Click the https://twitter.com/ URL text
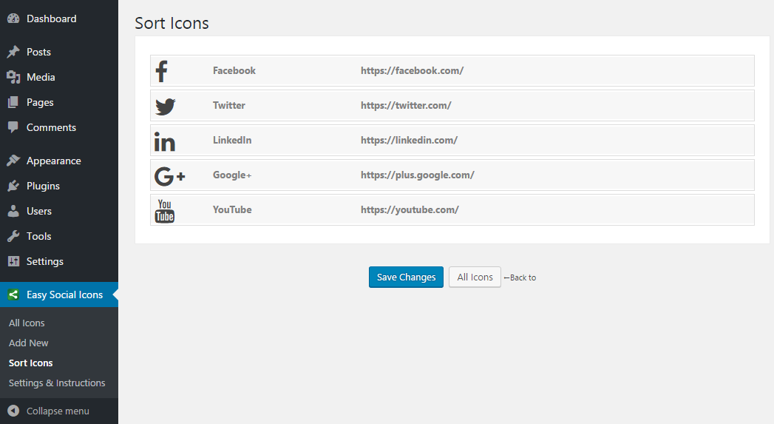Viewport: 774px width, 424px height. [x=406, y=105]
